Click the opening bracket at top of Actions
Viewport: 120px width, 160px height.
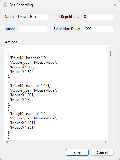tap(6, 49)
